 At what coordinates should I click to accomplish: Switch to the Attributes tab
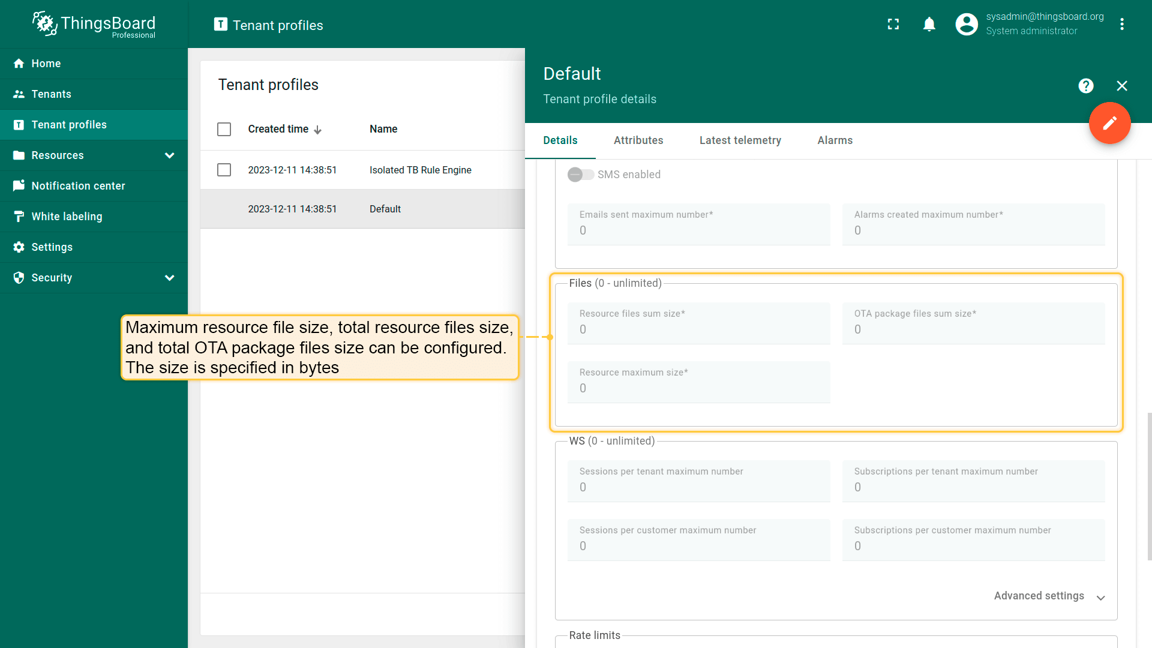pos(638,140)
